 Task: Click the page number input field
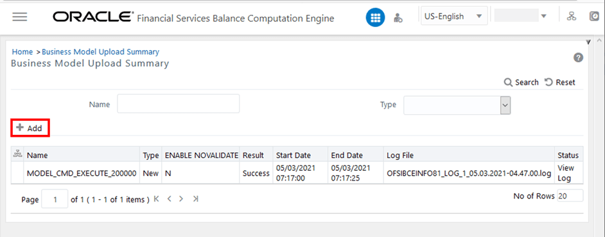(55, 199)
